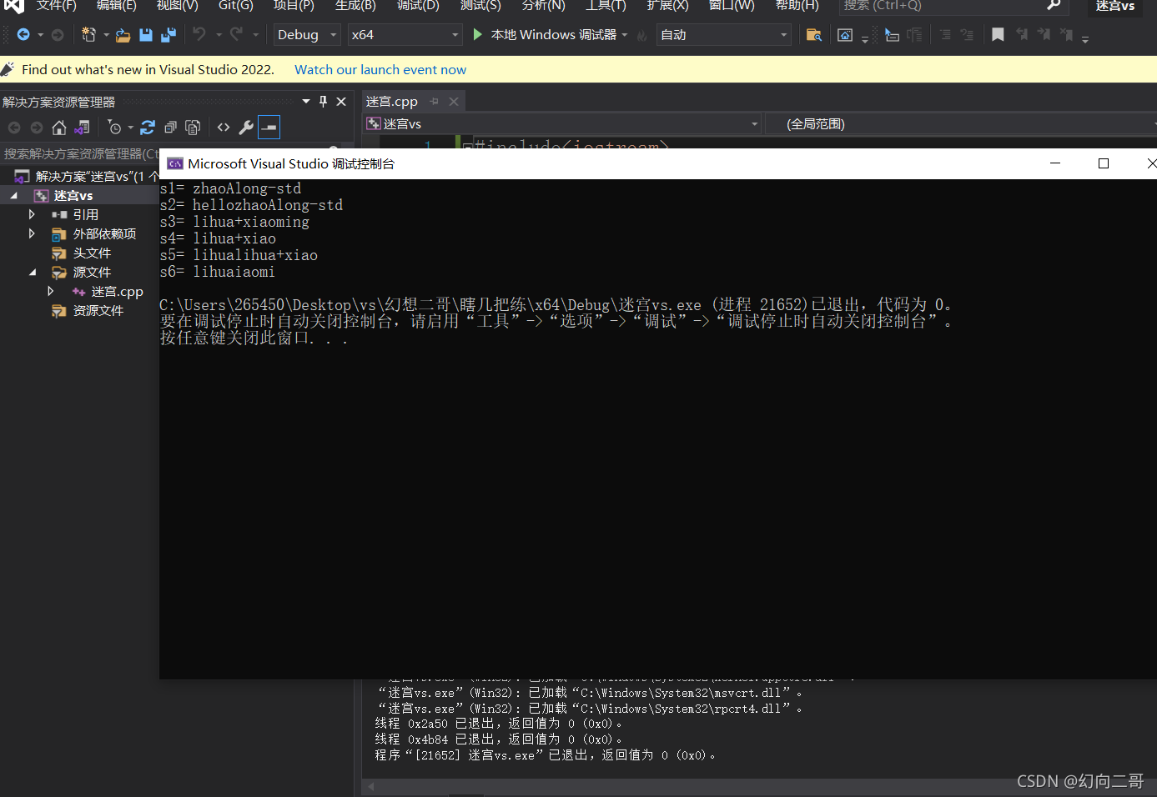Undo the last action
The width and height of the screenshot is (1157, 797).
pos(199,34)
